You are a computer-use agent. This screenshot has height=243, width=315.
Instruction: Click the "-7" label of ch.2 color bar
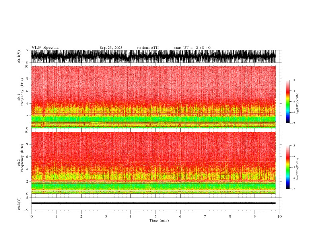[293, 189]
